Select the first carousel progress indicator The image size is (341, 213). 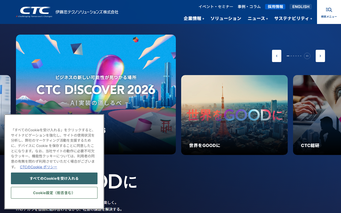[x=288, y=56]
